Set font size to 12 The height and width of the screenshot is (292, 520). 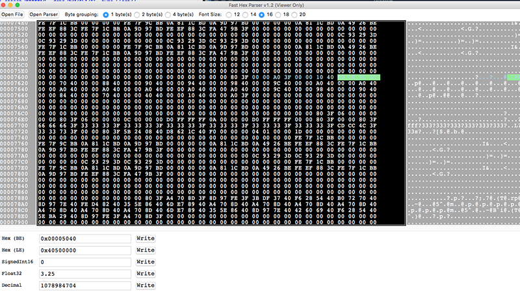pyautogui.click(x=229, y=15)
